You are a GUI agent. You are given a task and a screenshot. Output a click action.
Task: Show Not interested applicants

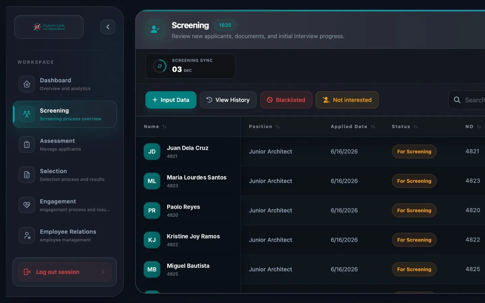click(x=347, y=100)
